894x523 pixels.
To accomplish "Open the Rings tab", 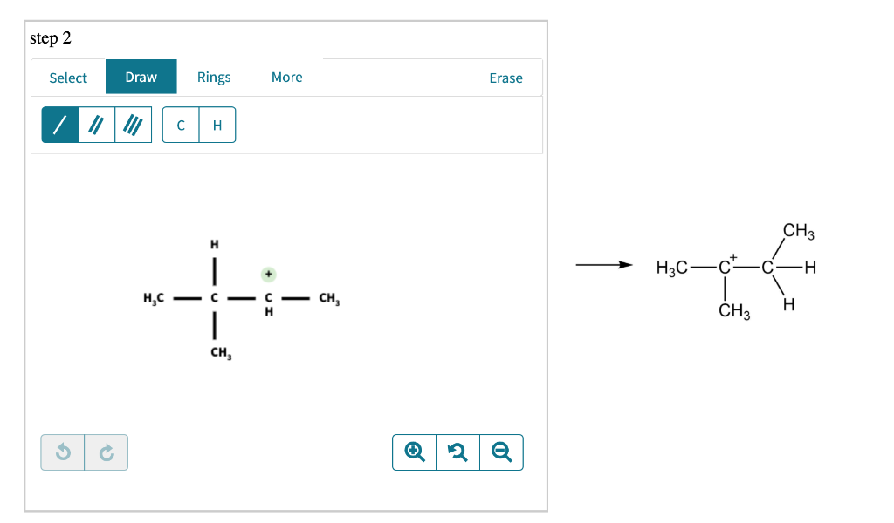I will tap(214, 78).
